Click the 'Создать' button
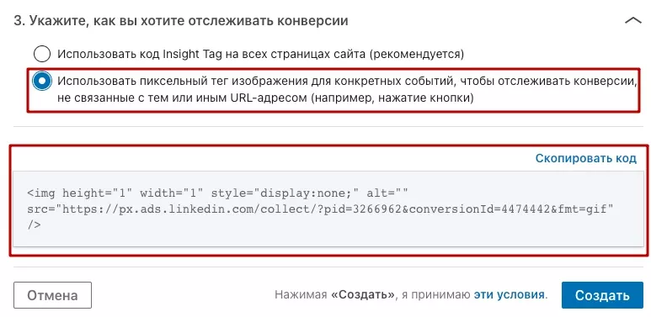This screenshot has height=317, width=651. click(602, 295)
